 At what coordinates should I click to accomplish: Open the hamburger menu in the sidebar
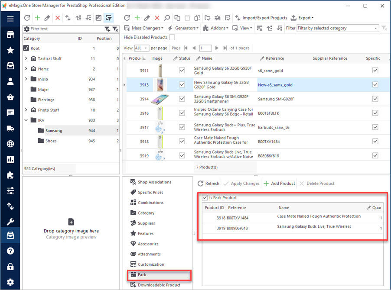[10, 19]
